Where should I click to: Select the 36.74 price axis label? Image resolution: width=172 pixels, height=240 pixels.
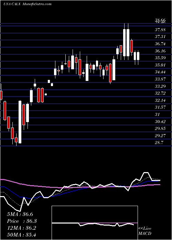(x=160, y=44)
